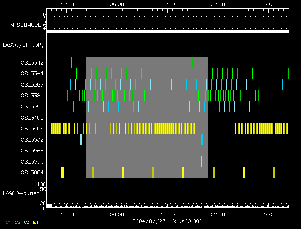This screenshot has height=229, width=301.
Task: Select the TM SUBMODE label
Action: click(24, 25)
